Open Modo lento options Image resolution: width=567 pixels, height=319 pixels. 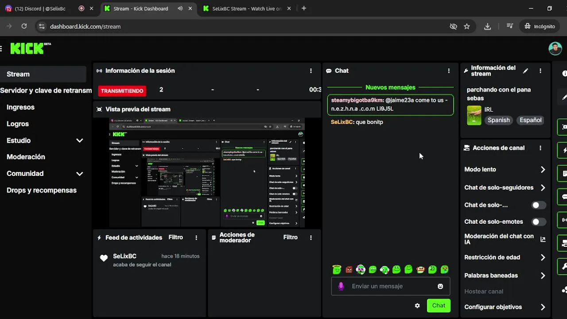505,170
